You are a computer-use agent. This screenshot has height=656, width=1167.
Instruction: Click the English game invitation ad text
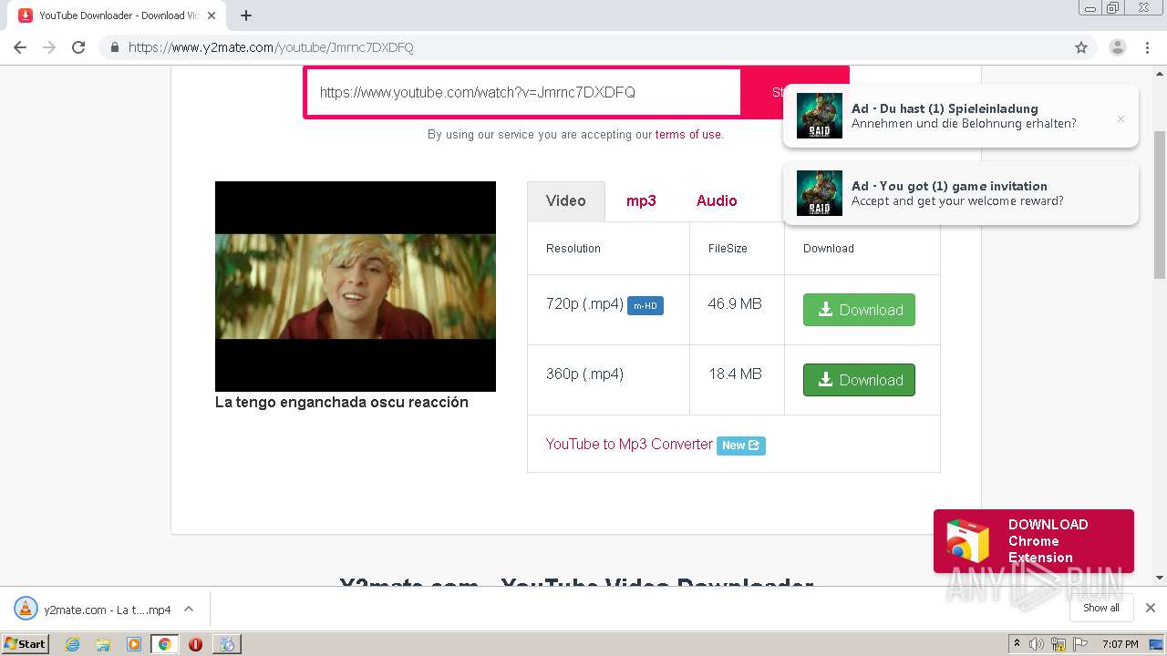coord(957,193)
